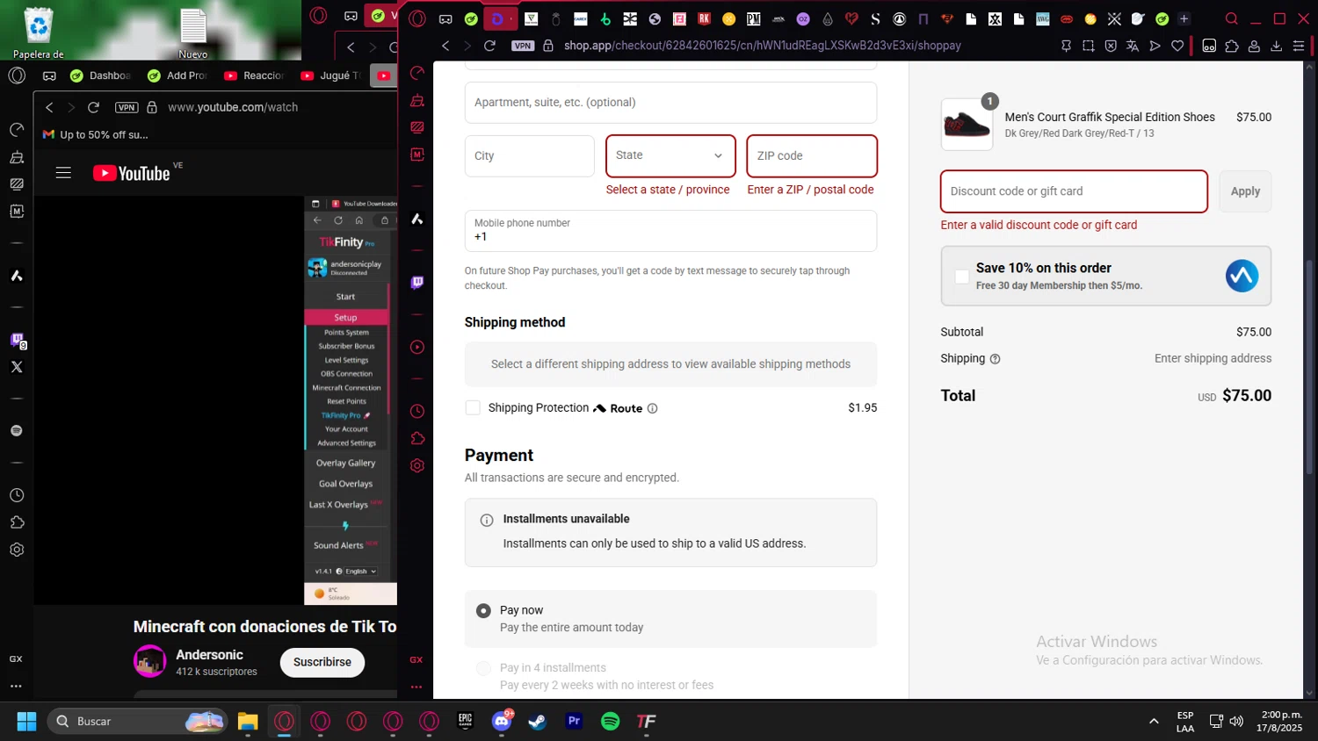Click the checkout page vertical scrollbar
1318x741 pixels.
[x=1308, y=369]
